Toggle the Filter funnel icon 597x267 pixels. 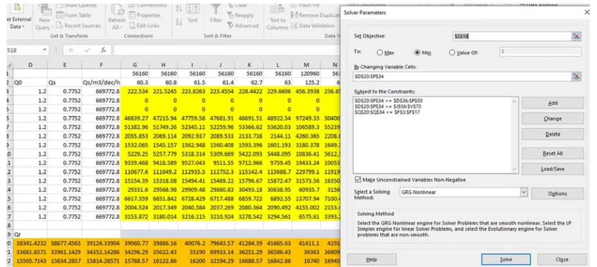(x=216, y=14)
